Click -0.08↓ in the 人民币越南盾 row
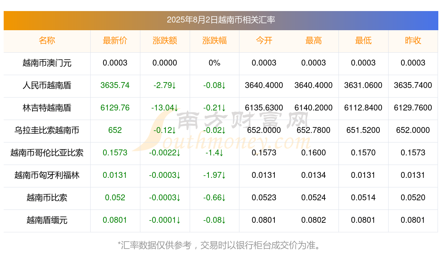442x257 pixels. 214,85
